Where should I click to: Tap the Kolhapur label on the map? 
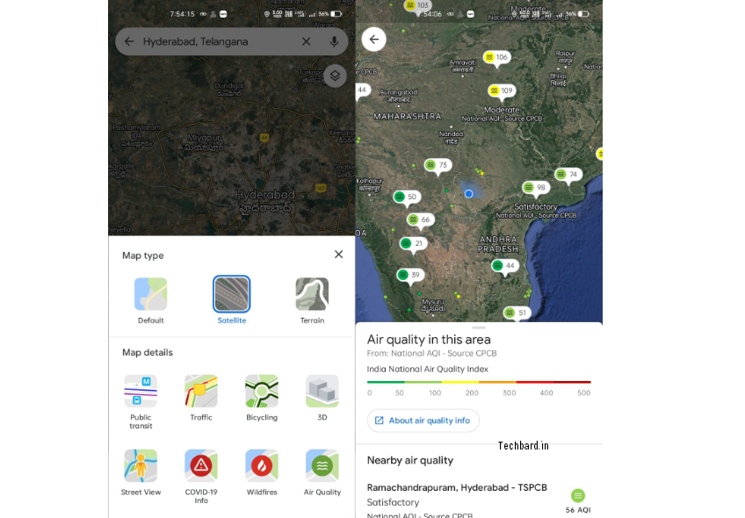point(369,184)
